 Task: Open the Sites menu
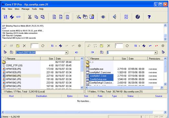click(17, 9)
